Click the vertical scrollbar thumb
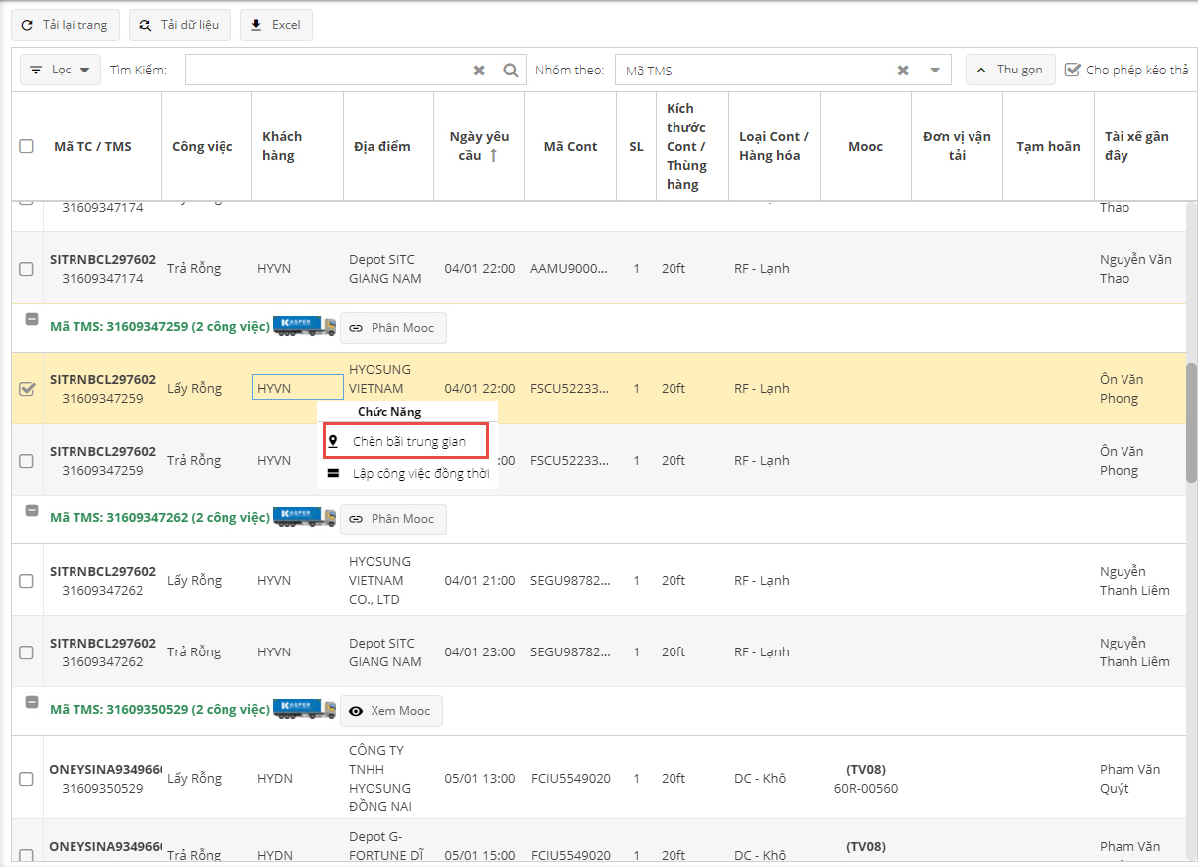Screen dimensions: 1198x867 coord(1191,422)
